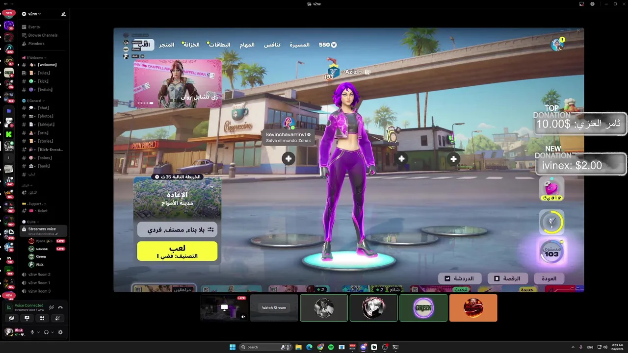Viewport: 628px width, 353px height.
Task: Open the server folder icon in server list
Action: 8,111
